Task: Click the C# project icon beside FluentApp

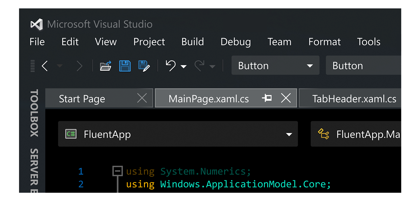Action: [71, 134]
